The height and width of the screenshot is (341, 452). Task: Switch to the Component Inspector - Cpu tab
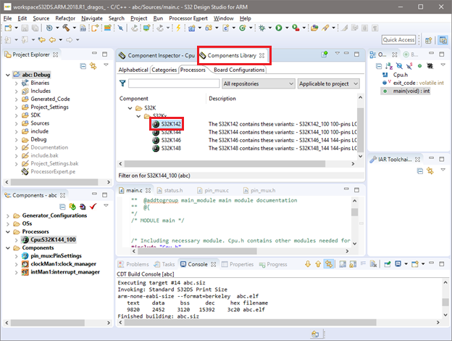tap(157, 55)
